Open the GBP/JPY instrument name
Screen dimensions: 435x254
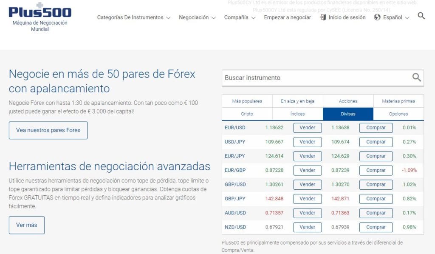coord(234,199)
